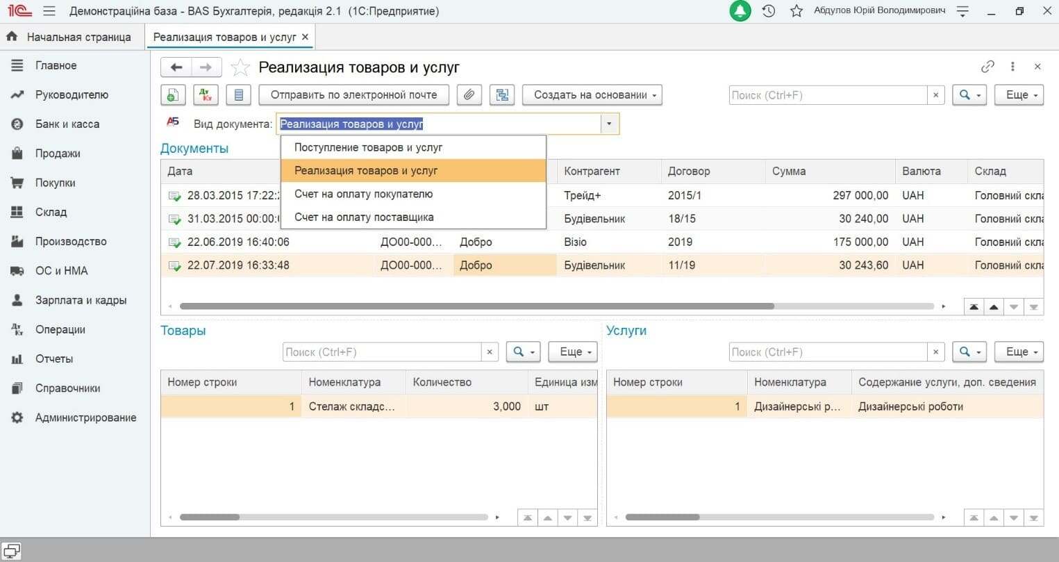This screenshot has width=1059, height=562.
Task: Open Банк и касса section
Action: [x=67, y=124]
